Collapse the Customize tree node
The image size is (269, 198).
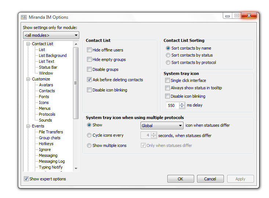(x=28, y=79)
